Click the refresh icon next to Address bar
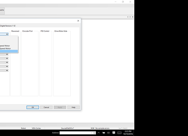 [x=95, y=133]
